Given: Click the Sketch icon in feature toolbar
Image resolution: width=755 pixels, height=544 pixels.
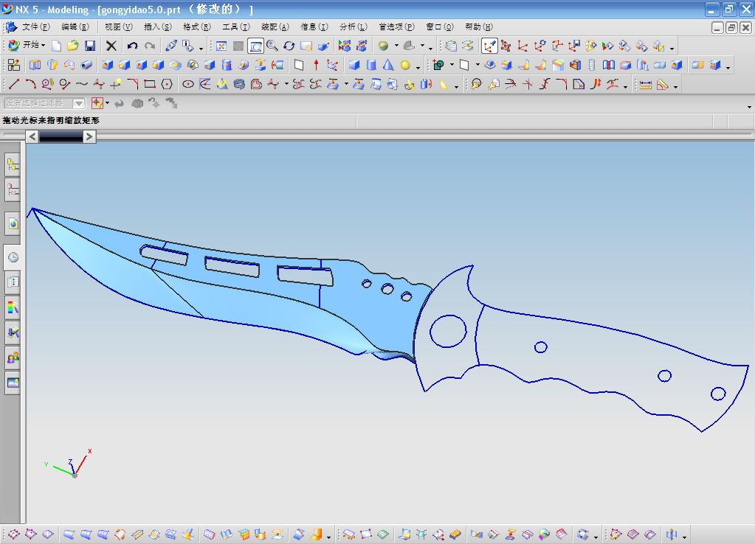Looking at the screenshot, I should click(14, 65).
